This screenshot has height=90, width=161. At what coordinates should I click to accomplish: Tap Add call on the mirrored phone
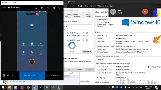23,44
